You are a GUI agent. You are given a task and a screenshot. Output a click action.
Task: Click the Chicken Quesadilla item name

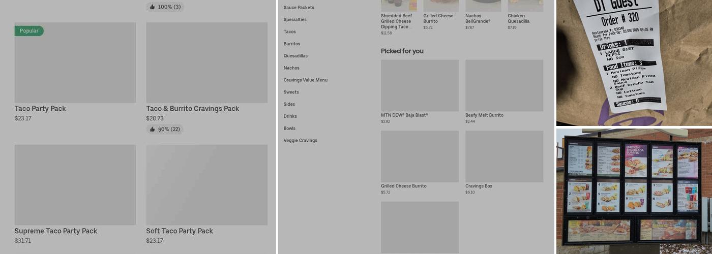(x=519, y=19)
